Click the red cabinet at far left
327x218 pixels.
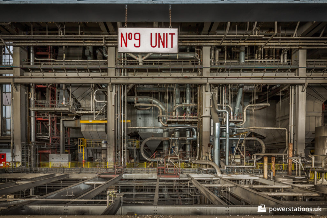(3, 159)
